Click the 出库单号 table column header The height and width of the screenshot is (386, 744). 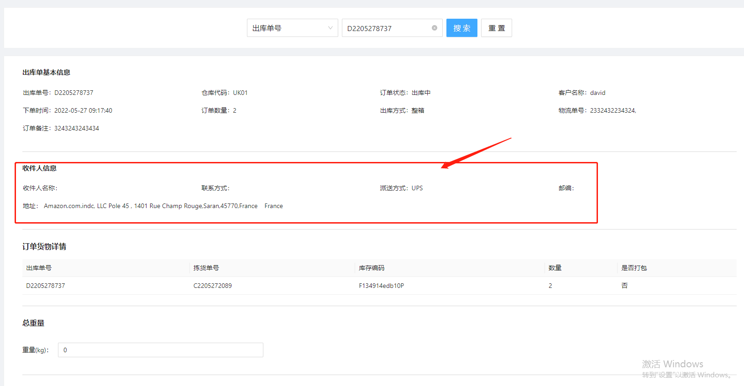pos(39,268)
